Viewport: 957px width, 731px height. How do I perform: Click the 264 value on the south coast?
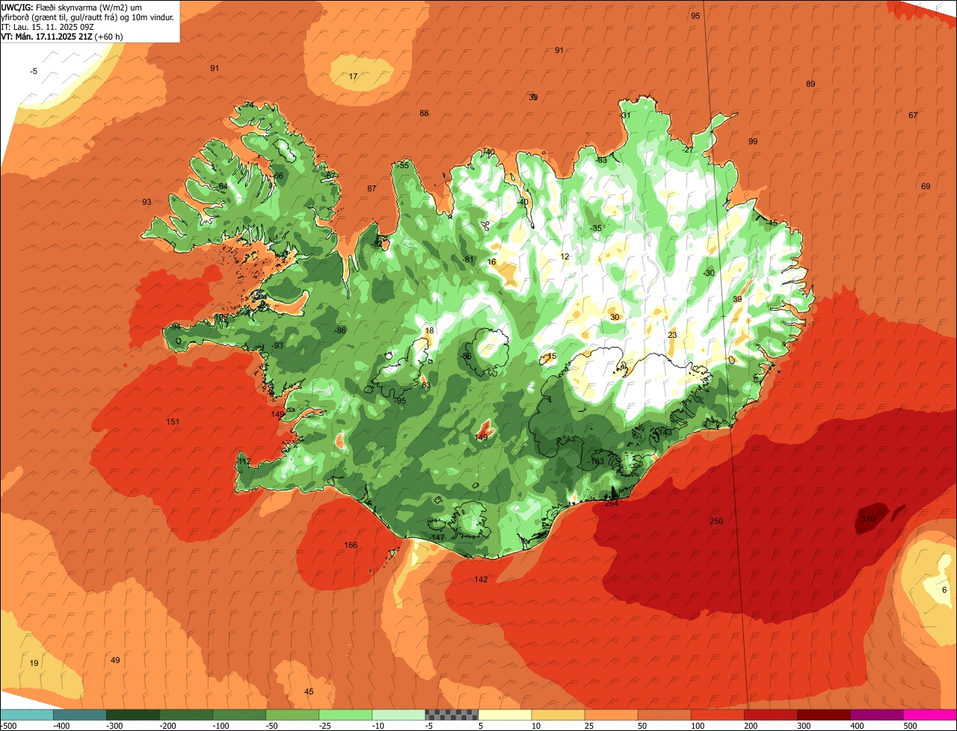coord(612,503)
